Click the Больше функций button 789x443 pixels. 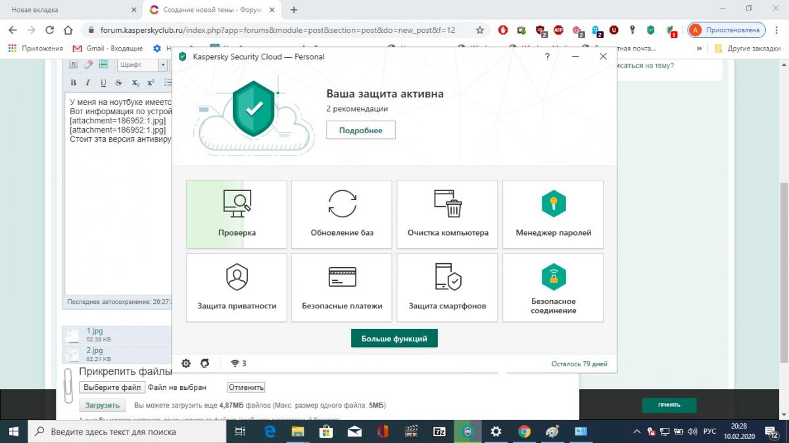tap(394, 339)
